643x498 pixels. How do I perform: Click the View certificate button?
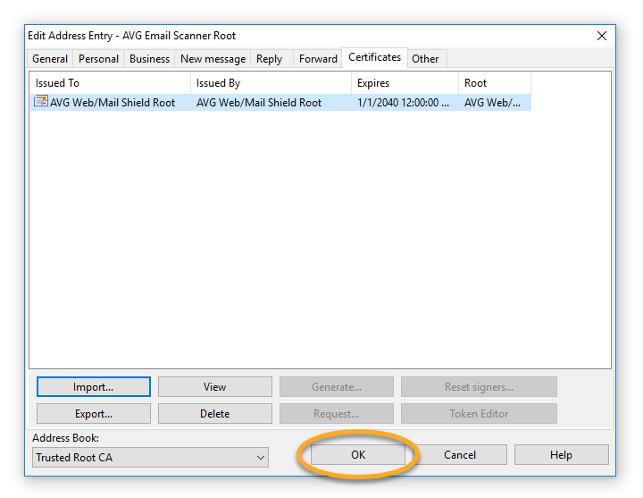pyautogui.click(x=215, y=387)
